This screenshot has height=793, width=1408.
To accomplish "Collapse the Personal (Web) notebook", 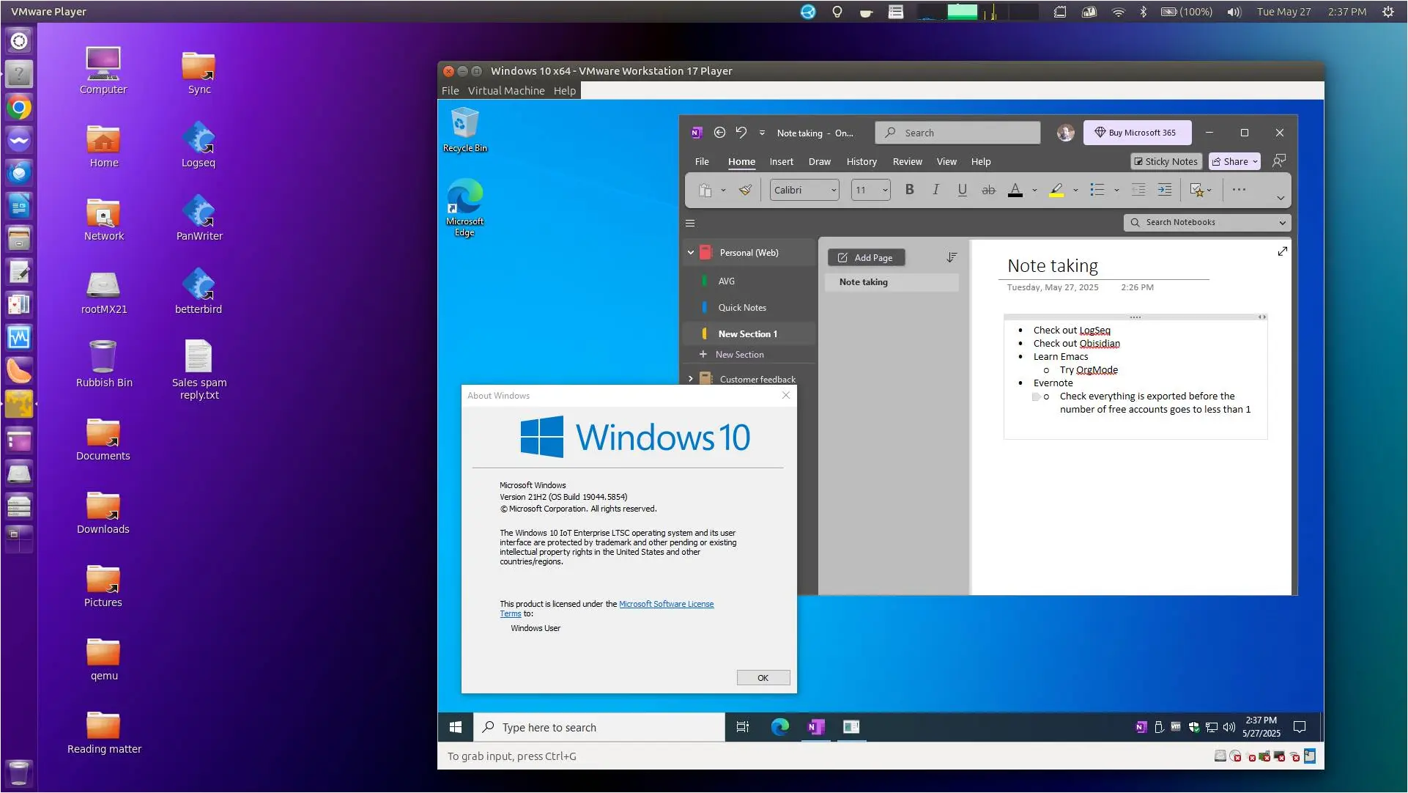I will coord(690,253).
